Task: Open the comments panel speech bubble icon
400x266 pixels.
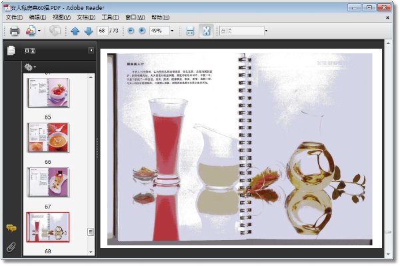Action: pos(11,228)
